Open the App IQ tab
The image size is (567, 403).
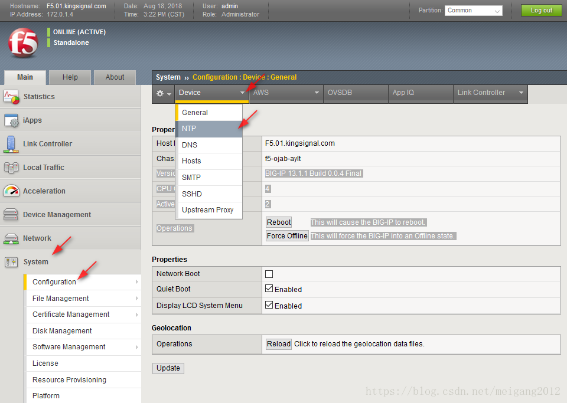421,93
